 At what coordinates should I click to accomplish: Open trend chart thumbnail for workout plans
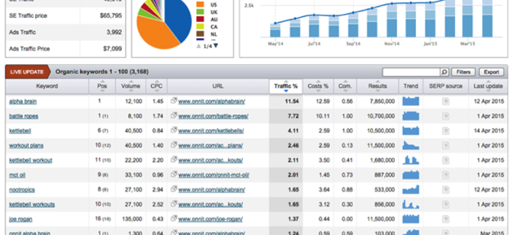[411, 145]
